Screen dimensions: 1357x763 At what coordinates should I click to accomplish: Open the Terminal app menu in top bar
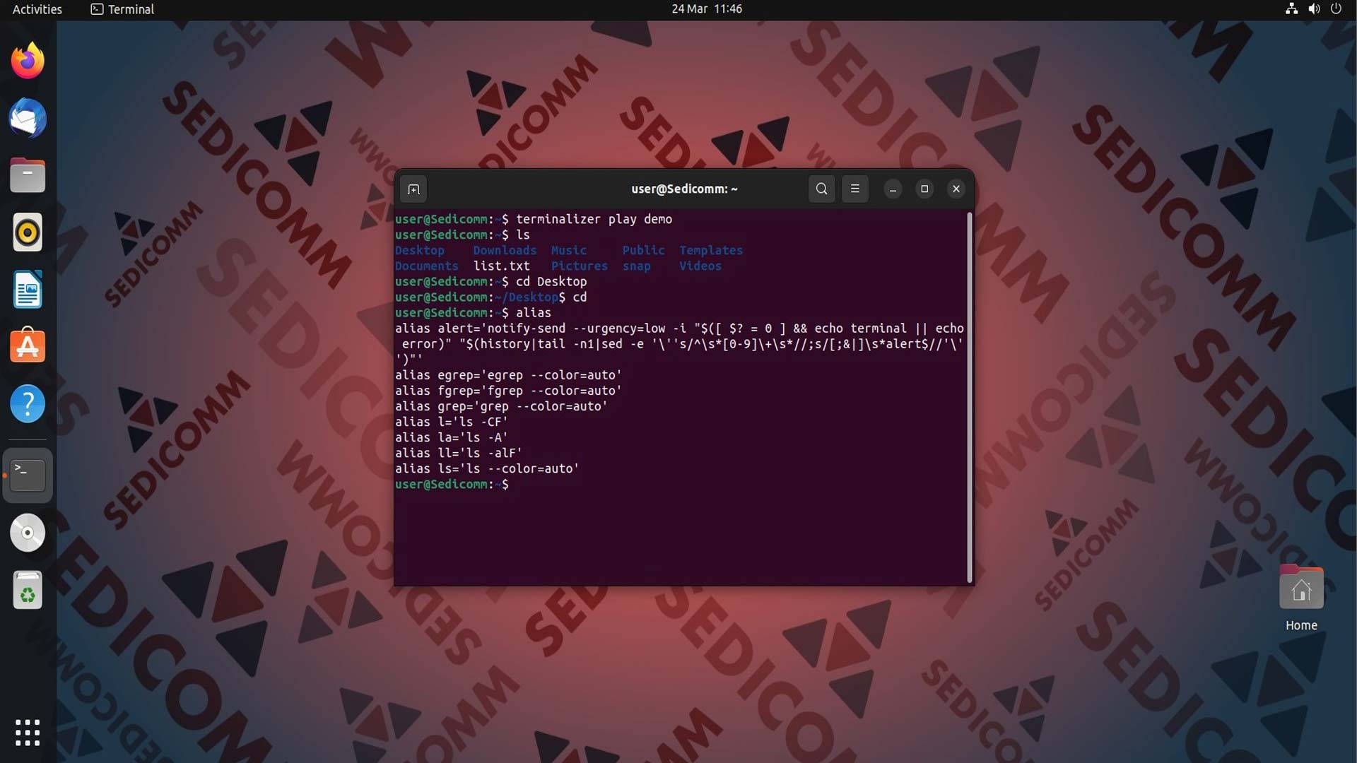pos(122,9)
